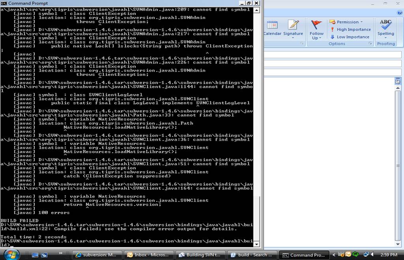Close the Command Prompt window
The image size is (404, 260).
tap(256, 3)
